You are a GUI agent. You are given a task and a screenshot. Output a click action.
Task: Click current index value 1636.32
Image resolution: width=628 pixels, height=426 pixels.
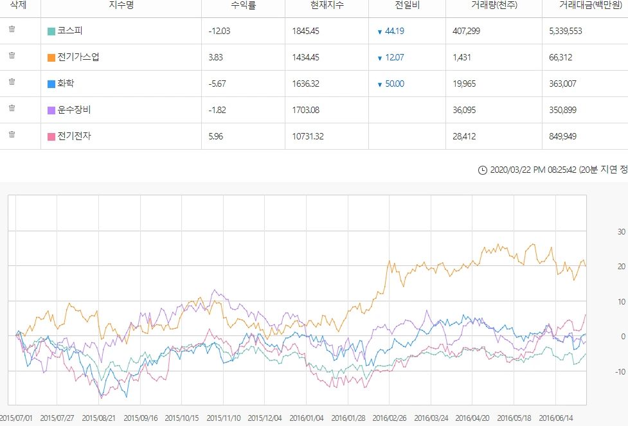click(305, 84)
